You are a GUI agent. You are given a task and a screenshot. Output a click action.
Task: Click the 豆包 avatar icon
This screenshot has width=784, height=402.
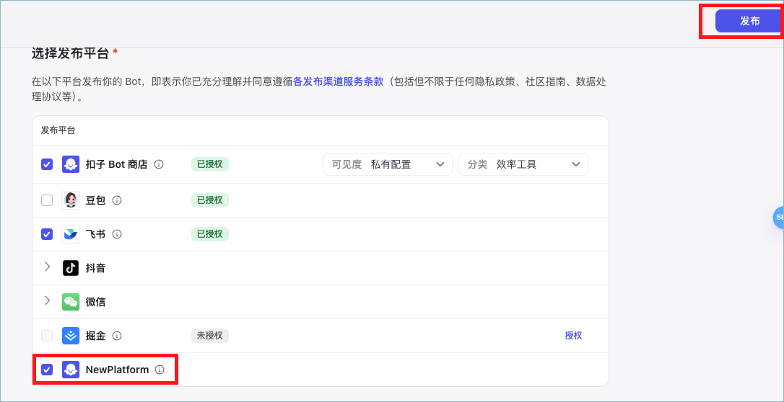tap(71, 200)
